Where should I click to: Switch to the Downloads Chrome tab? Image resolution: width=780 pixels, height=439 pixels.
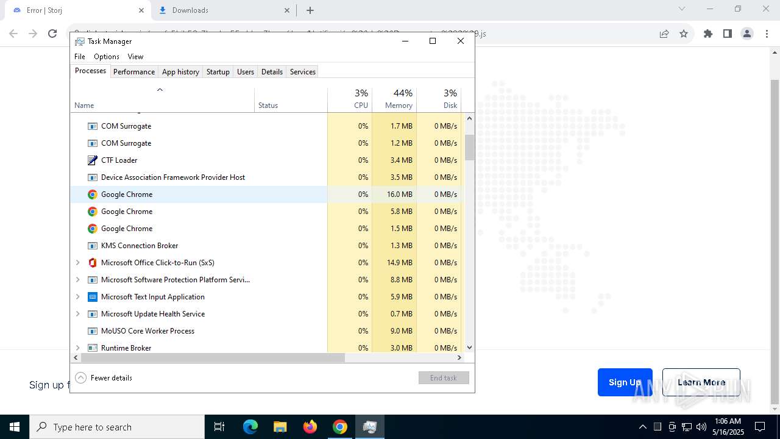tap(222, 10)
